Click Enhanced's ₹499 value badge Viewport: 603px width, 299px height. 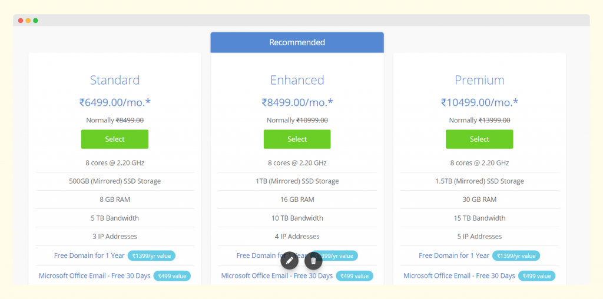tap(354, 276)
